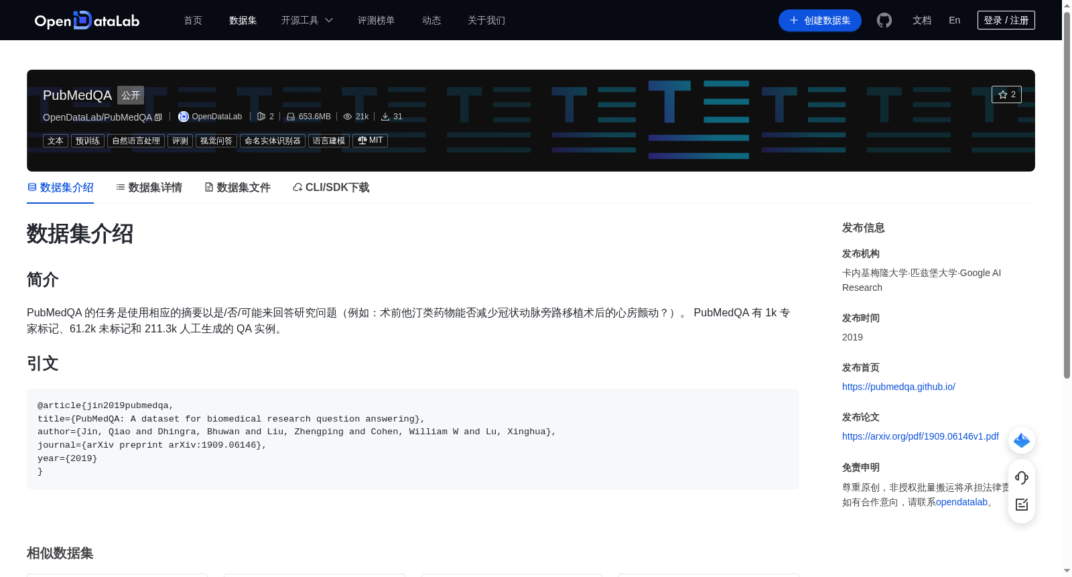Open the GitHub icon link
Image resolution: width=1072 pixels, height=577 pixels.
coord(884,20)
